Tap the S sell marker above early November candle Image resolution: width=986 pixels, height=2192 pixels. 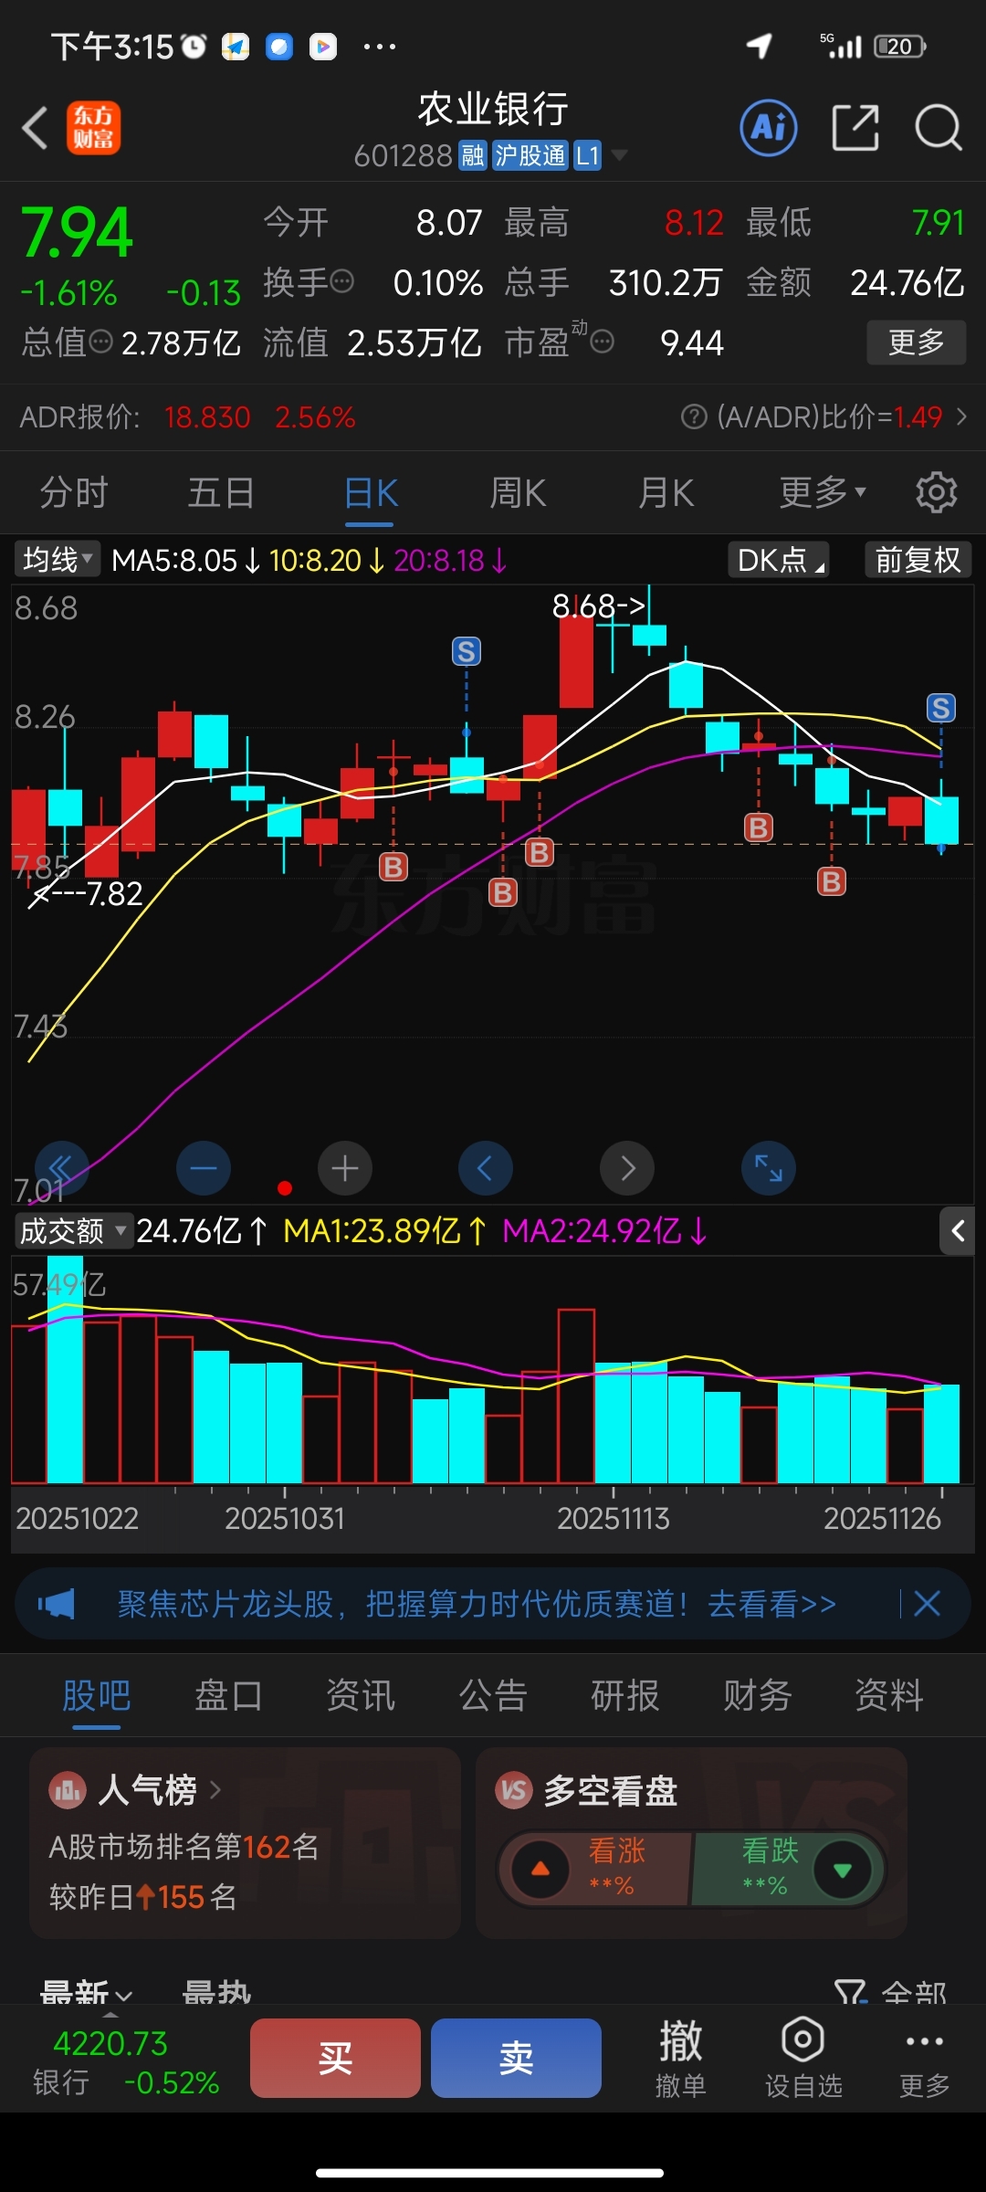[x=467, y=651]
